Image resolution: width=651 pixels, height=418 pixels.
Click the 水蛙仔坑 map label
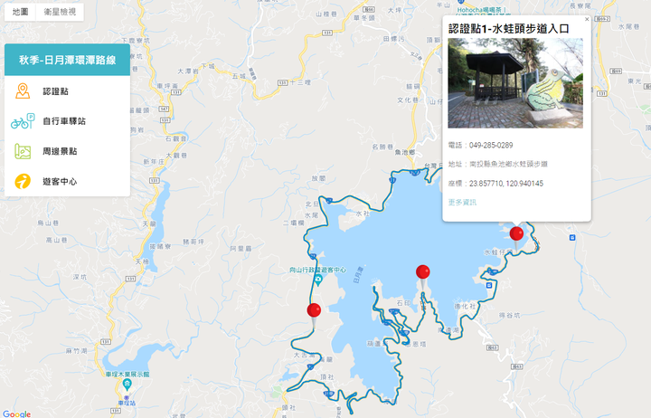coord(498,252)
